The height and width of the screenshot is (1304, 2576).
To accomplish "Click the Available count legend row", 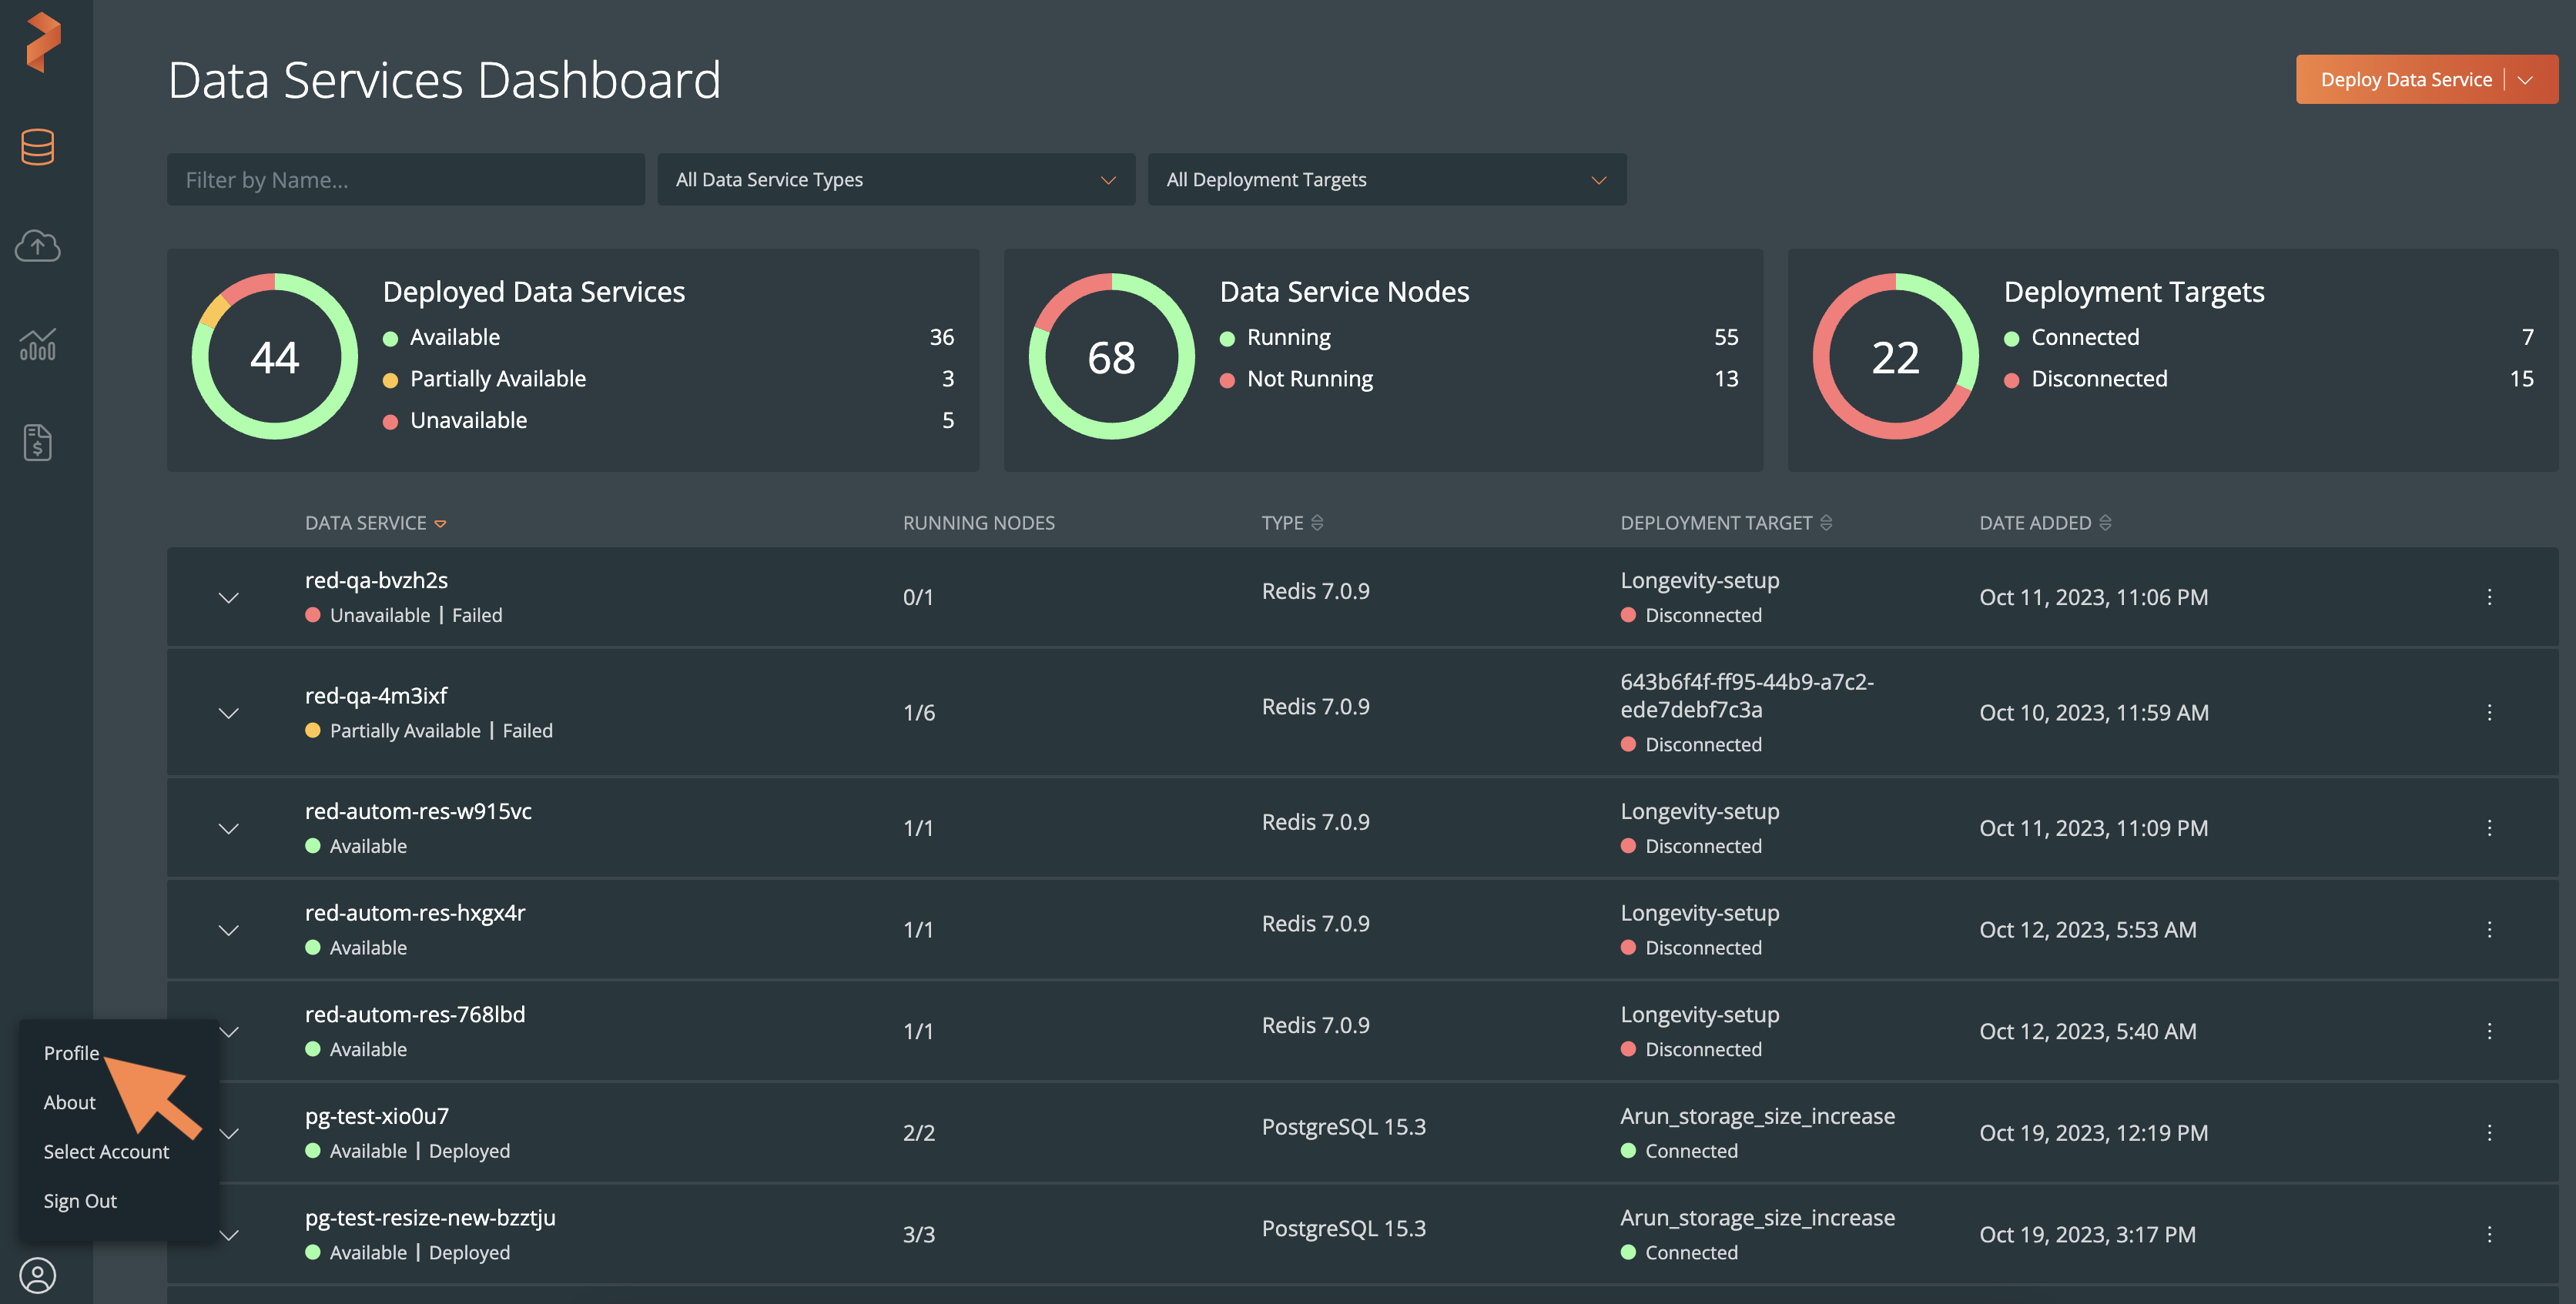I will coord(668,338).
